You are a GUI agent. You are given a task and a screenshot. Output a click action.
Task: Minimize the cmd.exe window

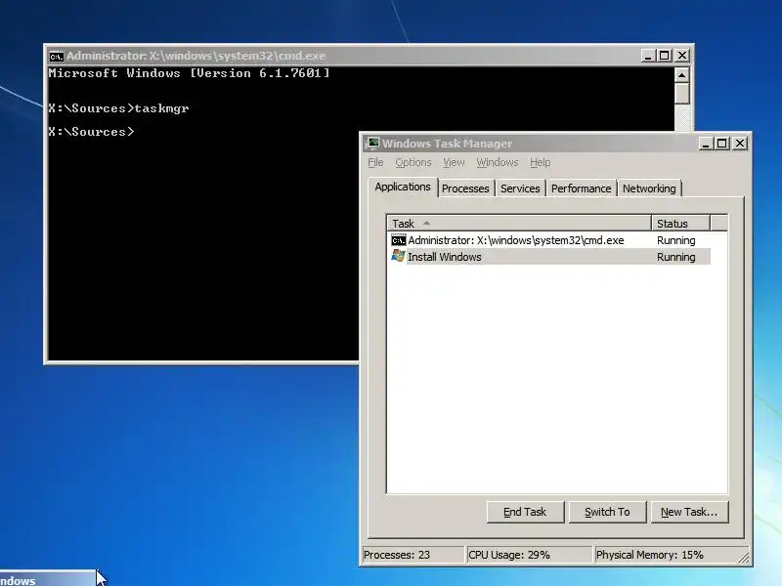click(x=647, y=56)
